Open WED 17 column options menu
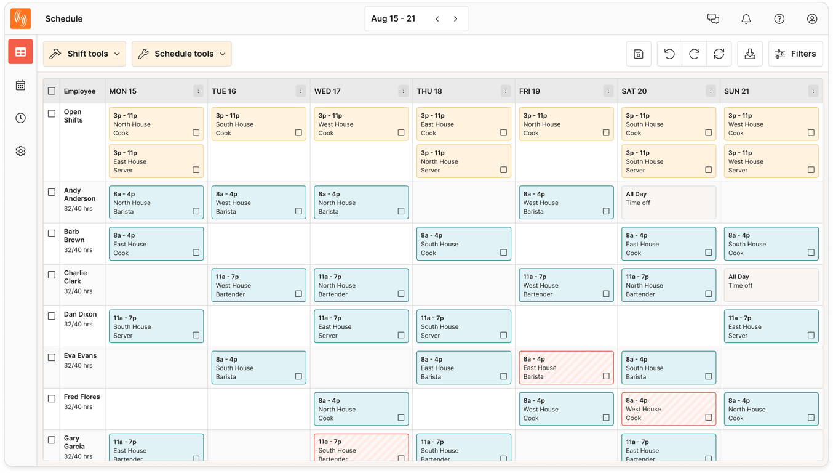Image resolution: width=833 pixels, height=473 pixels. tap(403, 91)
